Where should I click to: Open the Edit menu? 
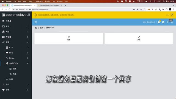click(x=20, y=1)
